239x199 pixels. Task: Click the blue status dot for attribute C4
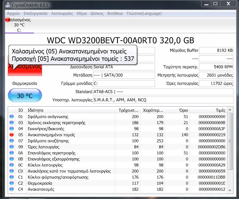click(x=11, y=189)
